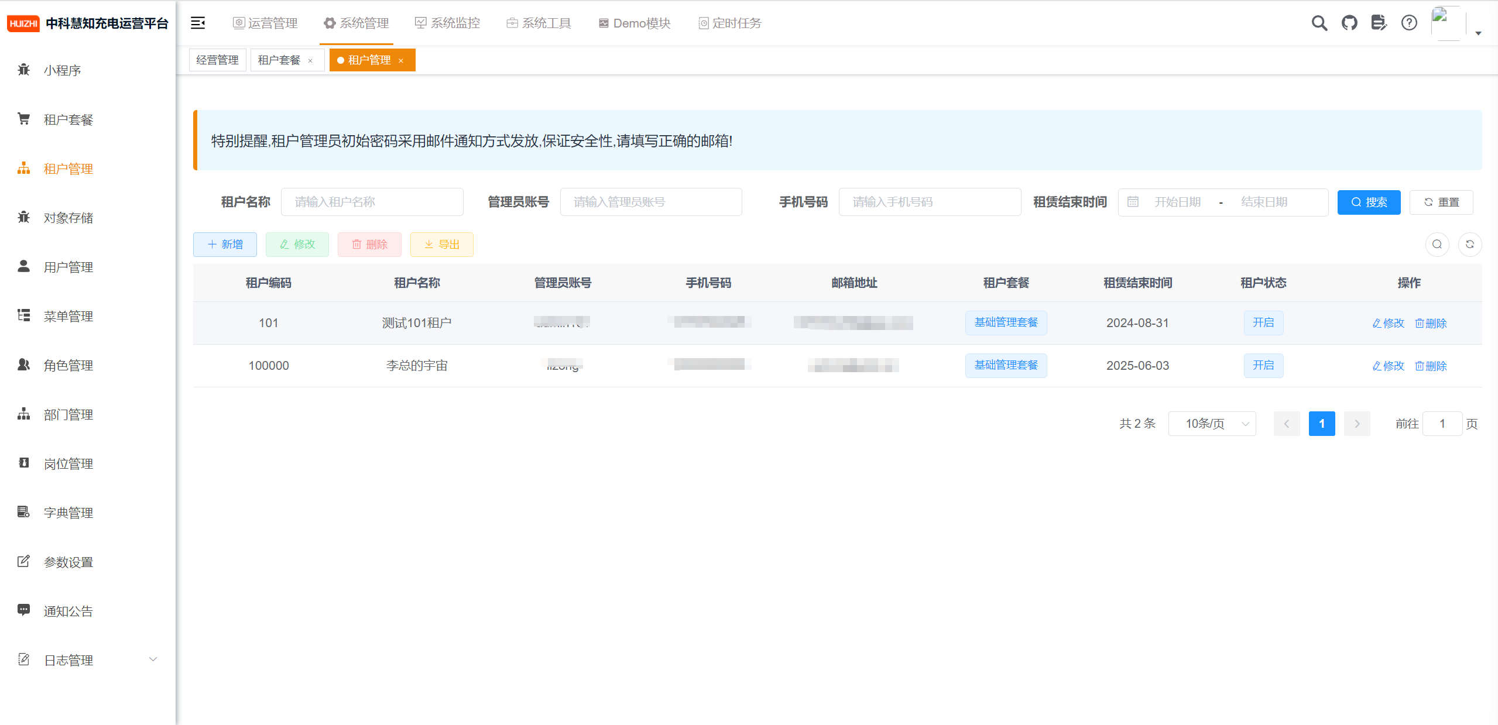Click 开启 status for 李总的宇宙

pyautogui.click(x=1263, y=366)
